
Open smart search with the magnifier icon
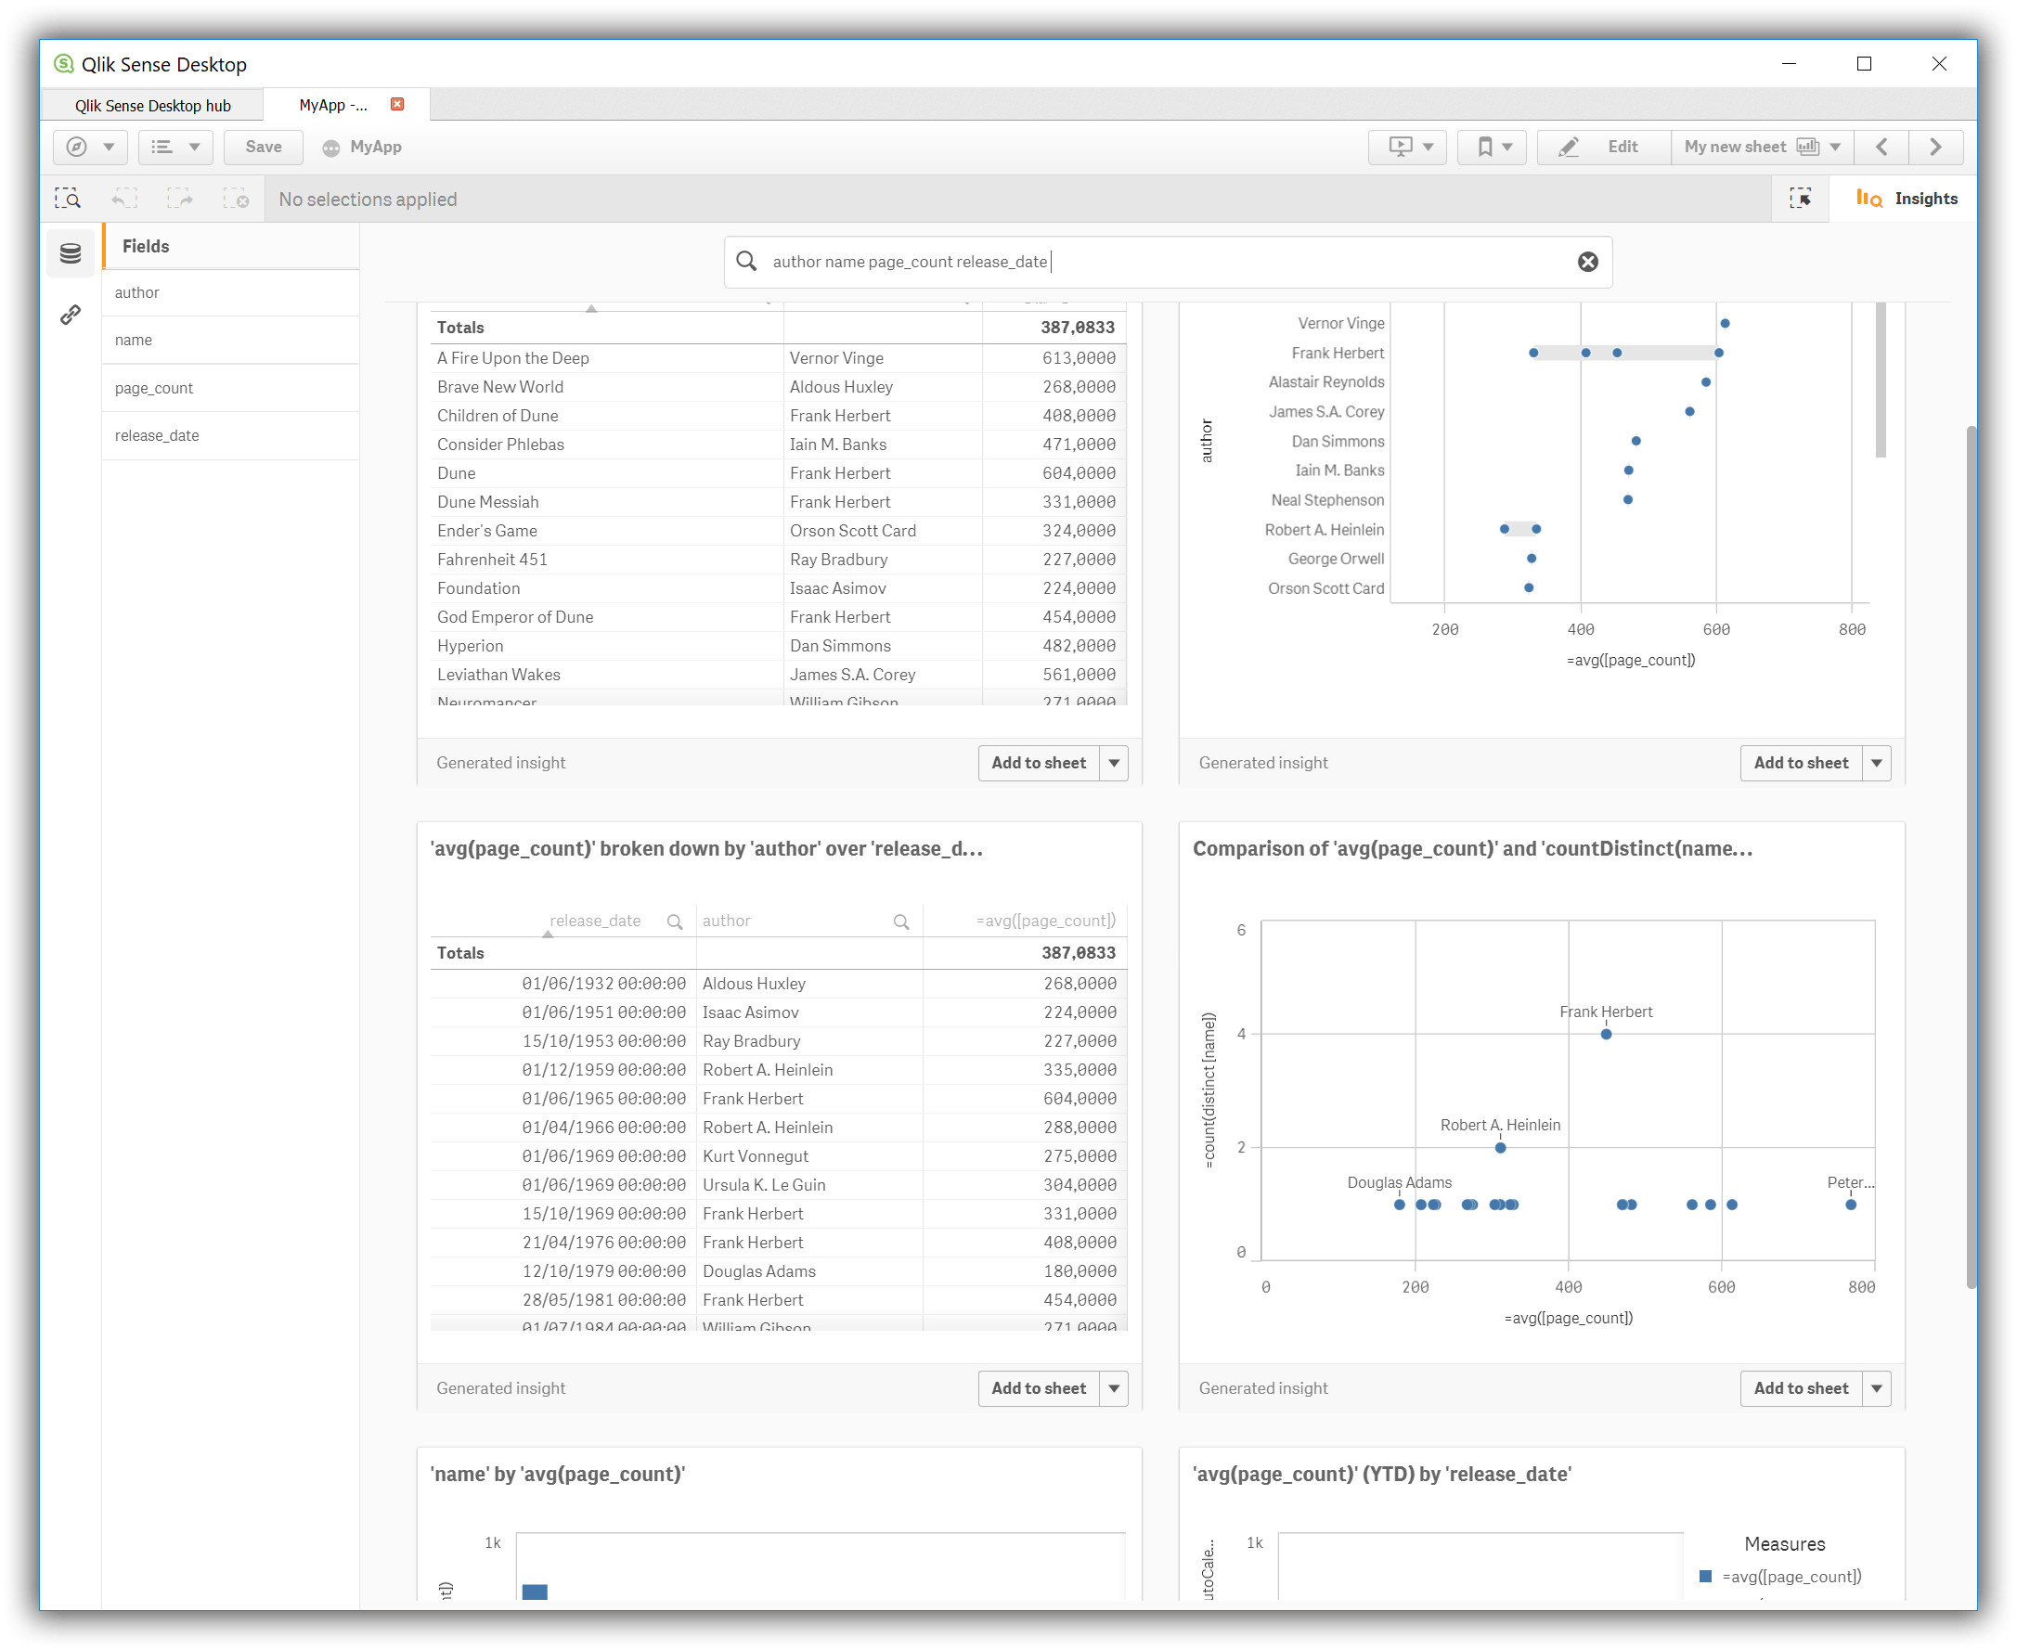[x=70, y=198]
